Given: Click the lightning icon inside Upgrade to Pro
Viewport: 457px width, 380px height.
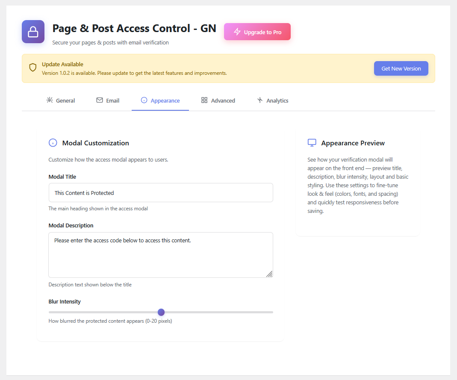Looking at the screenshot, I should coord(236,31).
